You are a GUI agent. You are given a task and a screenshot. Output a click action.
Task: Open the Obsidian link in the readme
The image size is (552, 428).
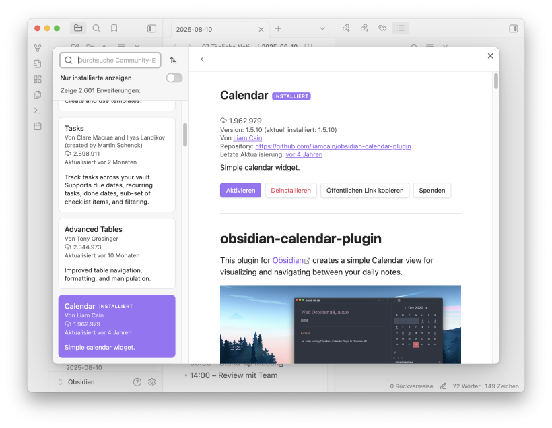tap(288, 260)
